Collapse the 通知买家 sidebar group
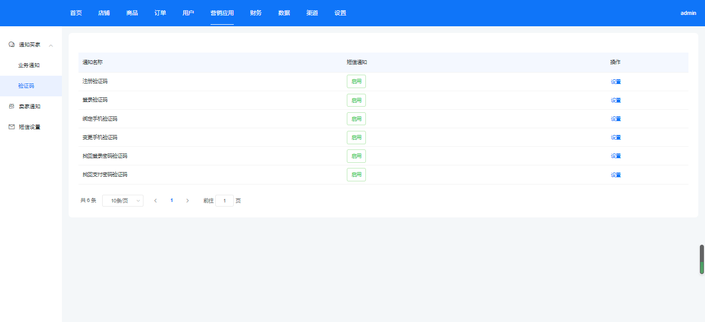 pyautogui.click(x=51, y=45)
